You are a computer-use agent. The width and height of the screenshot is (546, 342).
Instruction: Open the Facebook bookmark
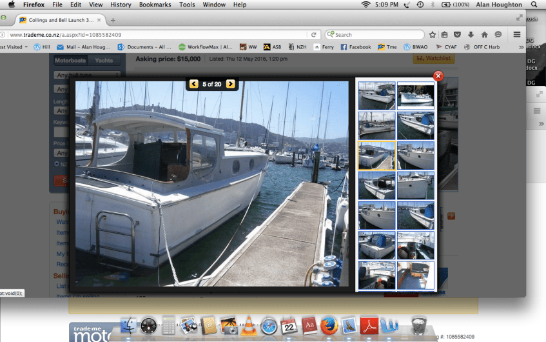tap(356, 47)
